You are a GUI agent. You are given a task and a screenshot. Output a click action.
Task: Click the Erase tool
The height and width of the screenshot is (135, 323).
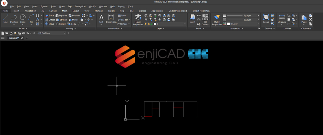(x=49, y=15)
